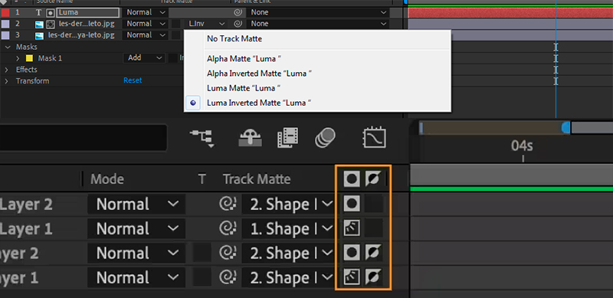Image resolution: width=613 pixels, height=298 pixels.
Task: Click the red Luma layer bar in the timeline
Action: tap(510, 13)
